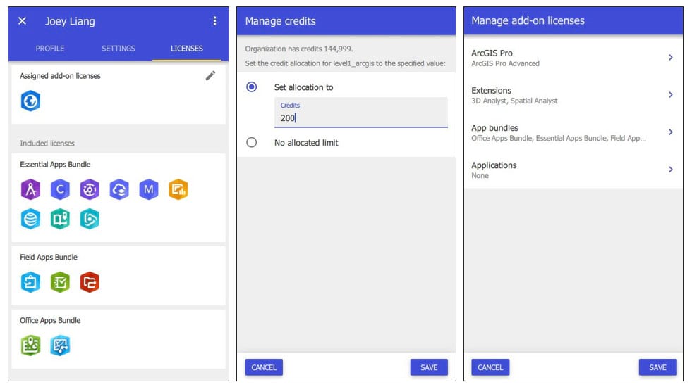Click the light blue striped globe icon
The width and height of the screenshot is (692, 387).
pyautogui.click(x=30, y=219)
